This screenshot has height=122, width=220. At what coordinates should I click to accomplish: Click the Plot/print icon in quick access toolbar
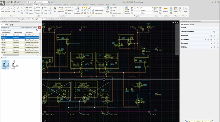(17, 2)
